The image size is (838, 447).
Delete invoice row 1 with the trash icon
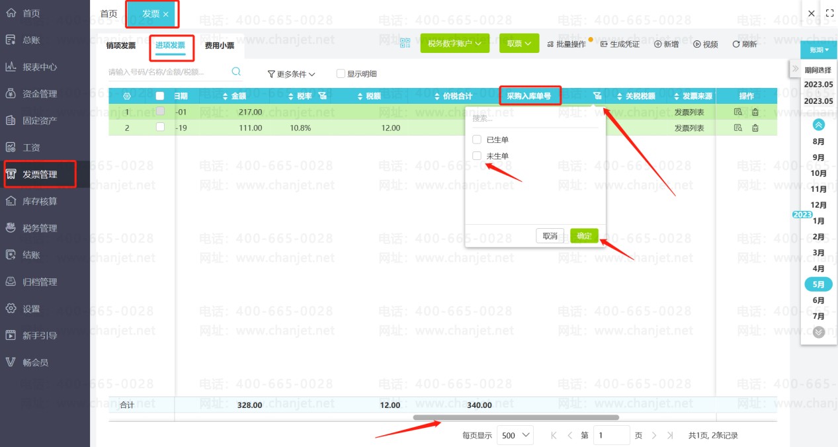coord(755,112)
